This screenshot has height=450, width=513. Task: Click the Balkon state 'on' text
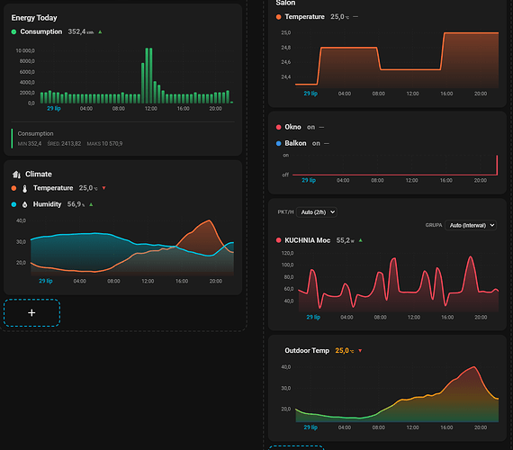pos(316,143)
